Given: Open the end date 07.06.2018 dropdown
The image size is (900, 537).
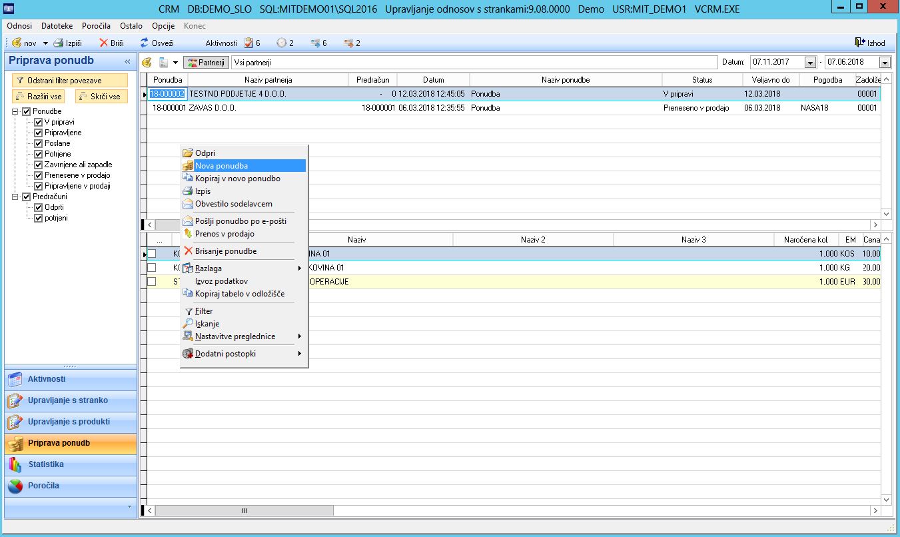Looking at the screenshot, I should (x=885, y=63).
